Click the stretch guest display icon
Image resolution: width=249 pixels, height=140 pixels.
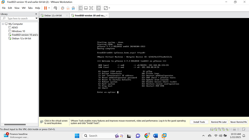[106, 8]
